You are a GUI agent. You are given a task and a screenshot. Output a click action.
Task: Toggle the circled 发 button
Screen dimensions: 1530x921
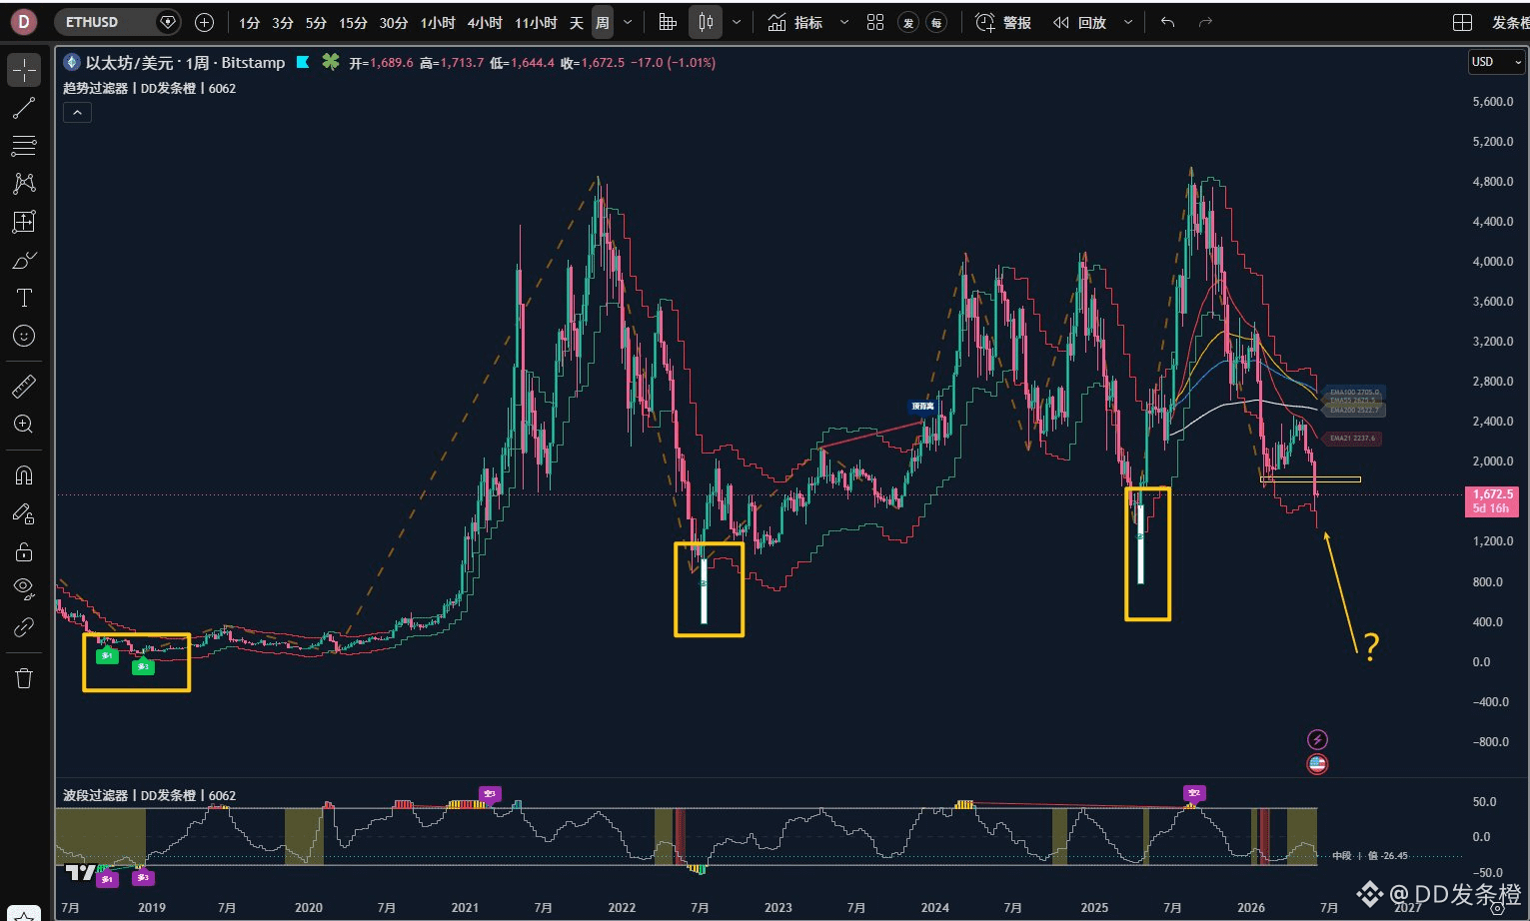[x=908, y=22]
